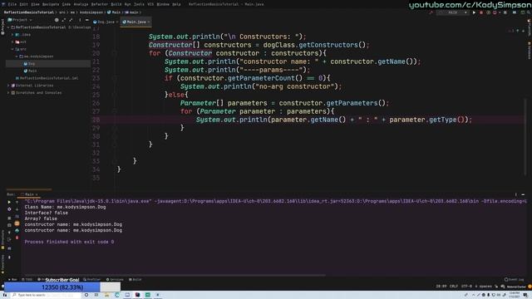
Task: Collapse the src folder
Action: coord(12,49)
